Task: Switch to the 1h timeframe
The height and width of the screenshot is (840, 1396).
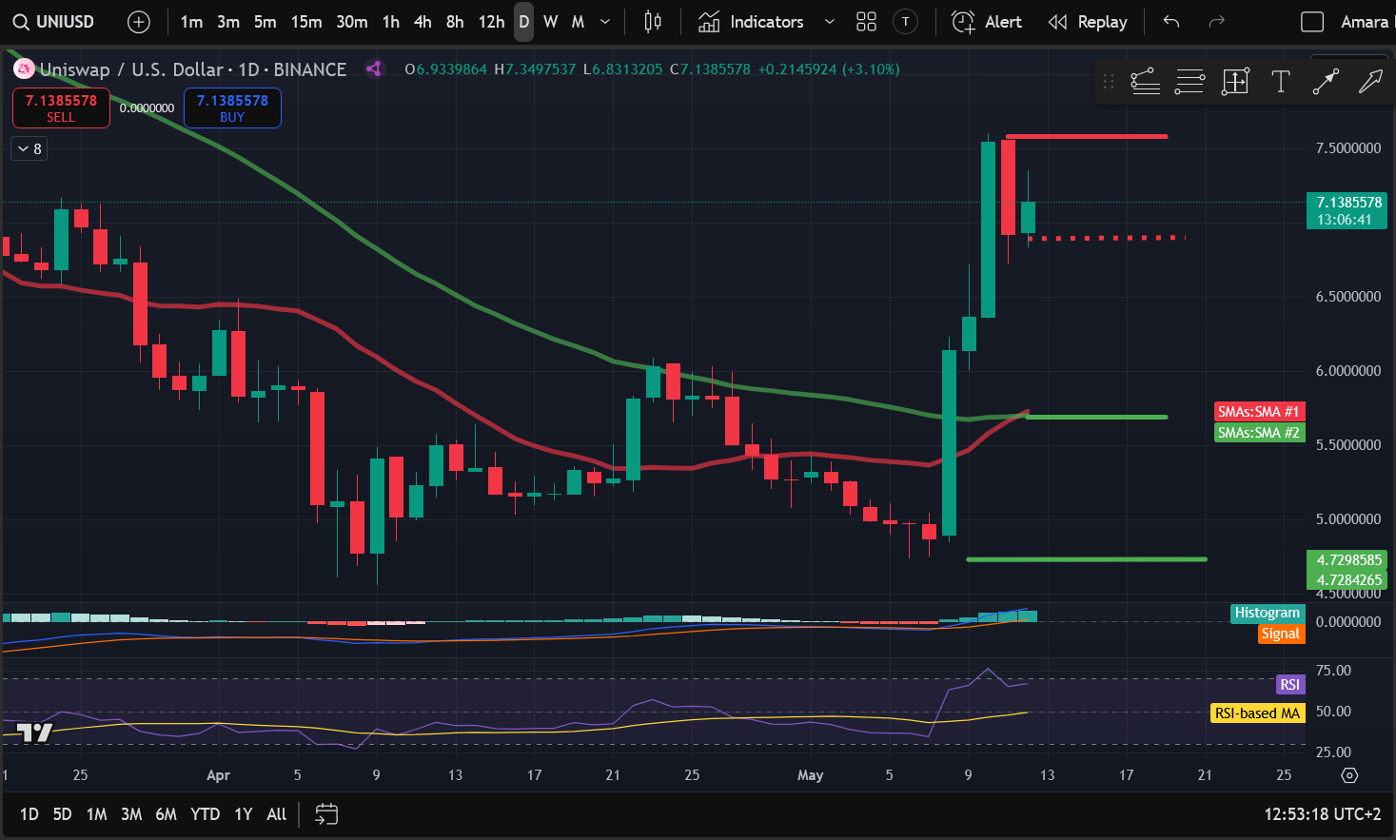Action: [391, 21]
